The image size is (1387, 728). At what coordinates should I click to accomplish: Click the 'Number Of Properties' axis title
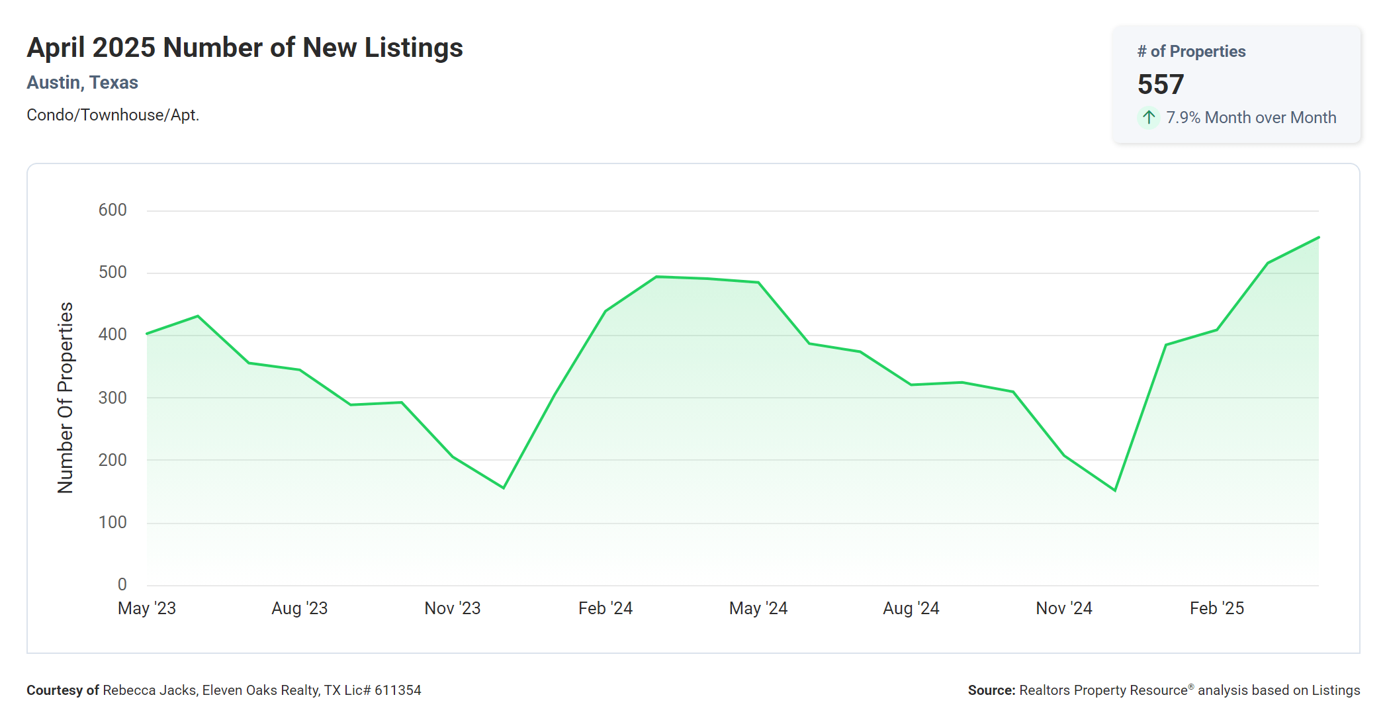coord(66,398)
